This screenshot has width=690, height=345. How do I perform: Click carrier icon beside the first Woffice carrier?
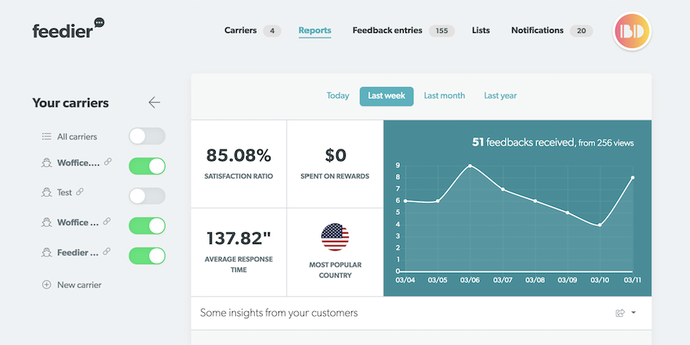point(46,163)
